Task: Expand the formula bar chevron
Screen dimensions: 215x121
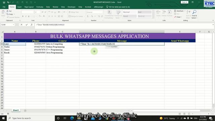Action: (213, 25)
